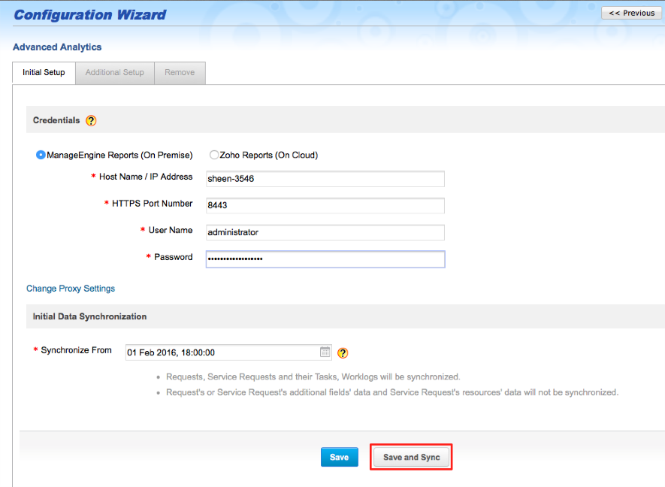Switch to the Additional Setup tab
The height and width of the screenshot is (487, 665).
(x=114, y=72)
